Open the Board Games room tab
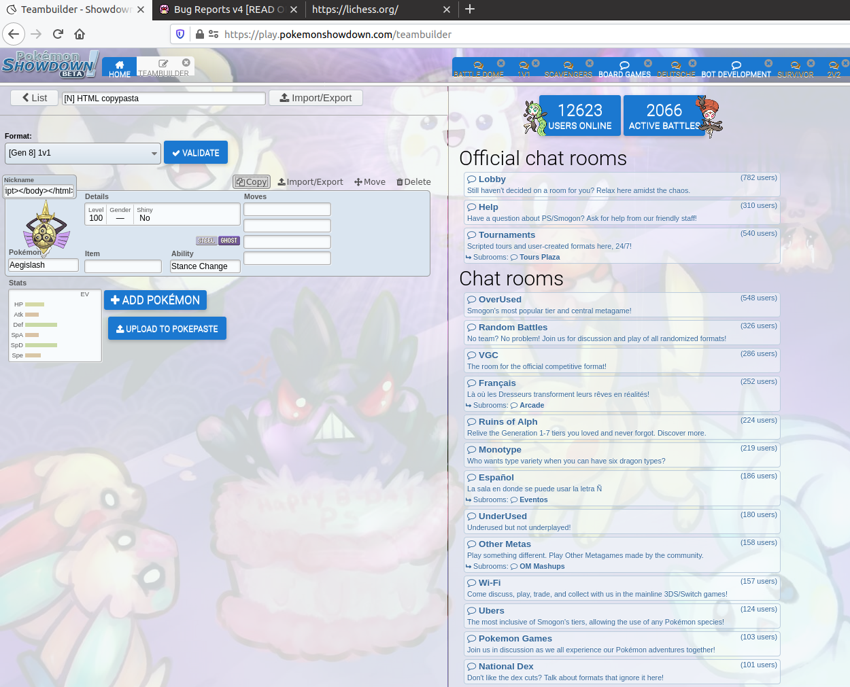 pos(624,69)
